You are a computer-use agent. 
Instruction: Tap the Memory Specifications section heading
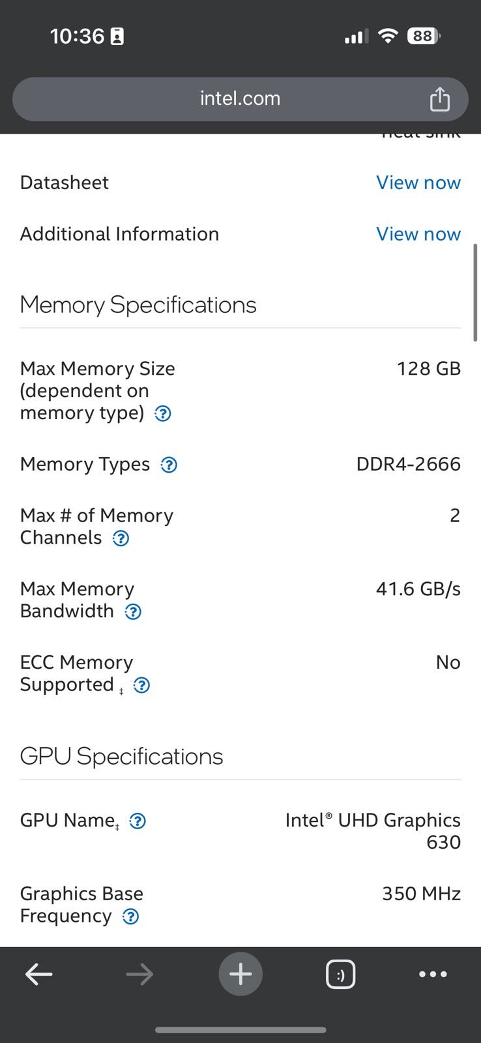(x=138, y=305)
